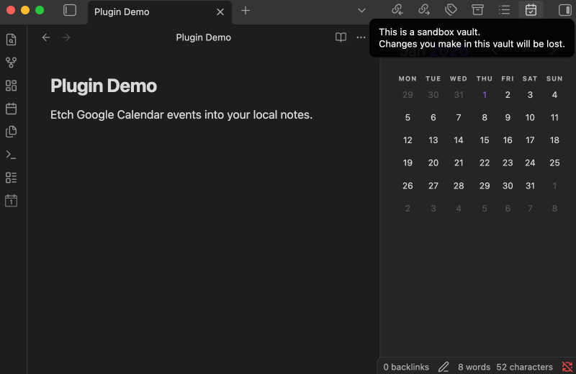Click the Etch Google Calendar events text
This screenshot has width=576, height=374.
pyautogui.click(x=181, y=115)
